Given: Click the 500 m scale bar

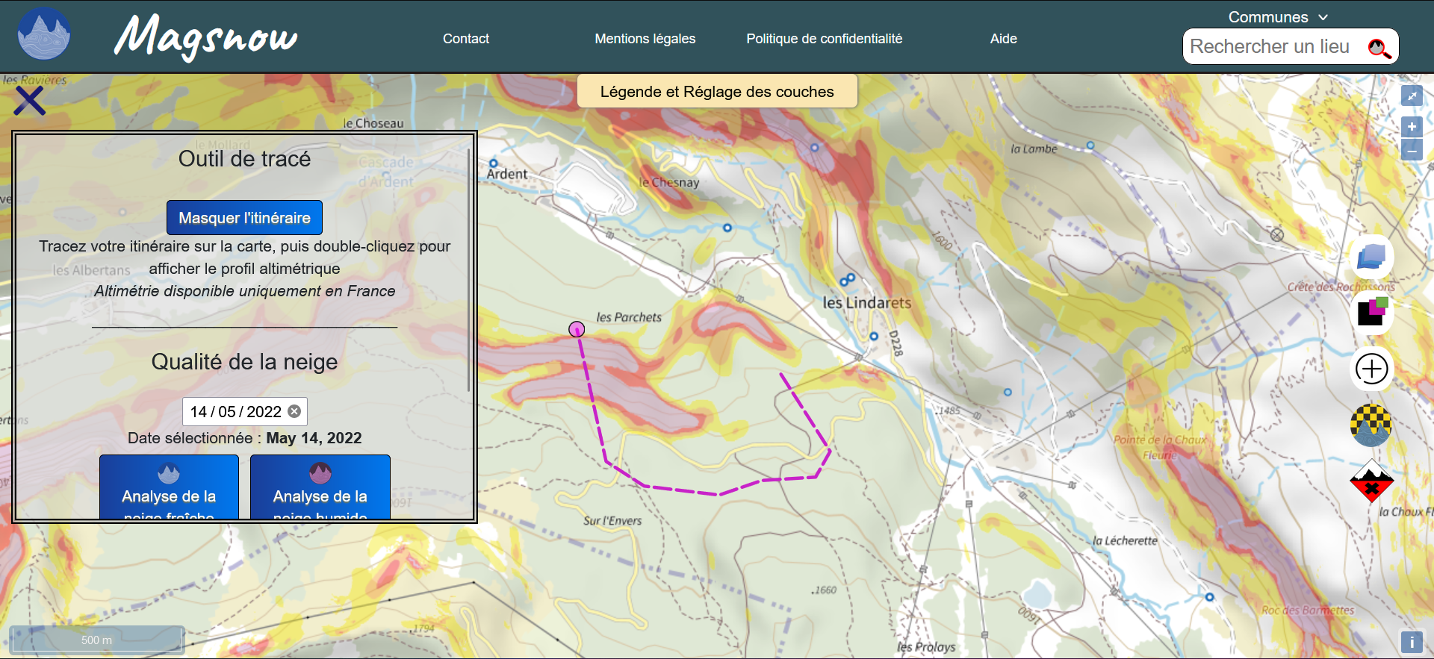Looking at the screenshot, I should 97,640.
